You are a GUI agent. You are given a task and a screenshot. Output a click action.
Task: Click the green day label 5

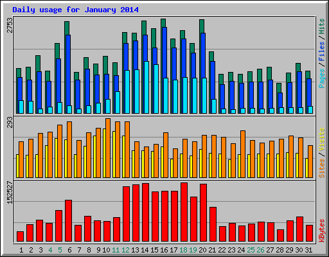point(60,250)
